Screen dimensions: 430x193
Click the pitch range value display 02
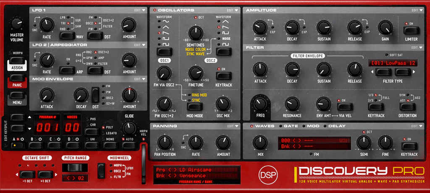pyautogui.click(x=75, y=178)
